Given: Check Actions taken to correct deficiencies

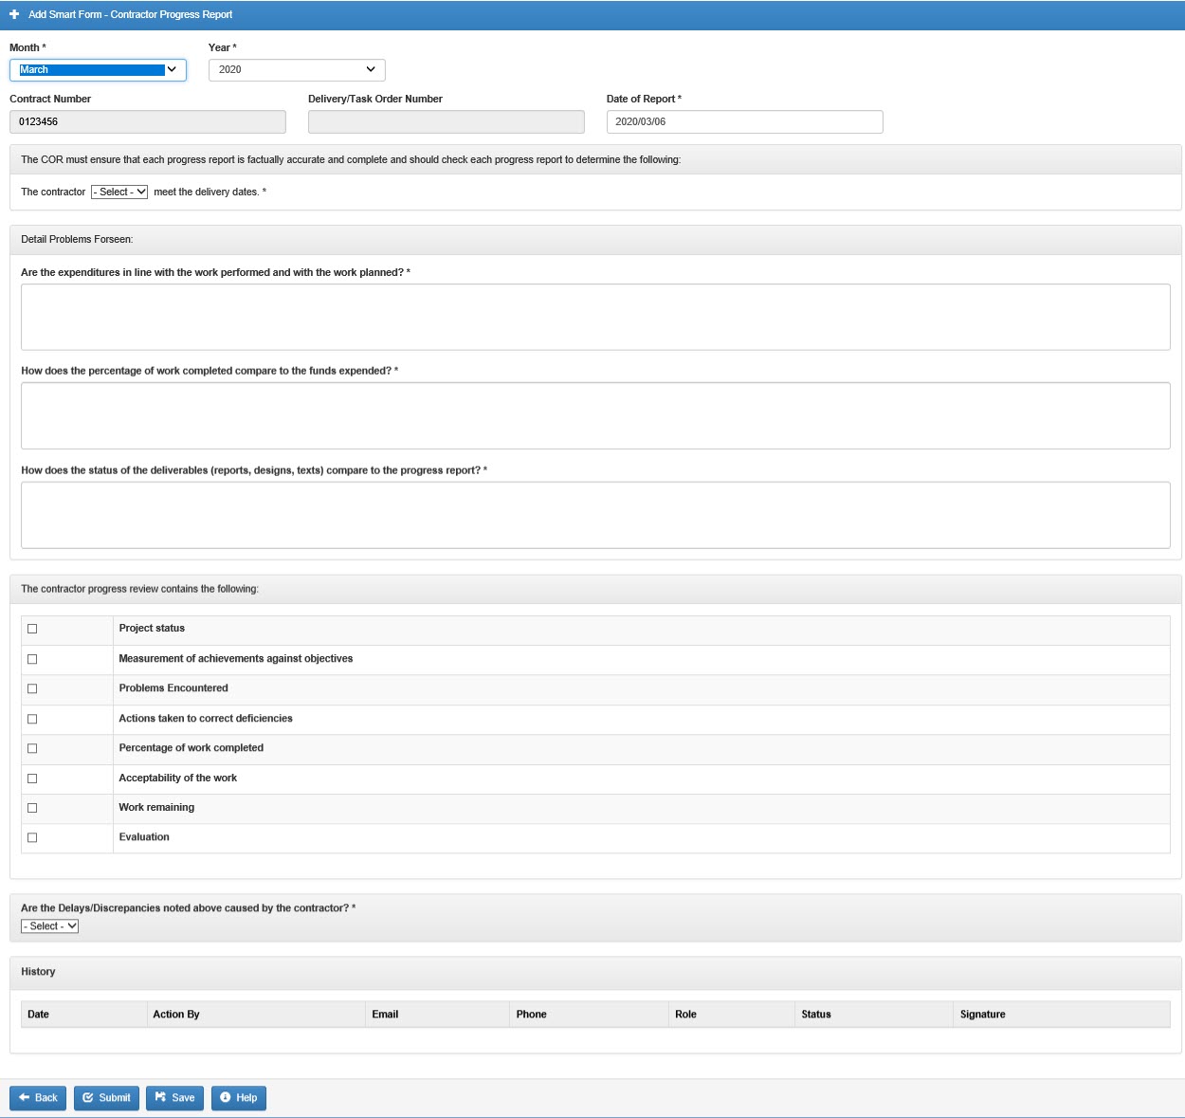Looking at the screenshot, I should pyautogui.click(x=32, y=719).
